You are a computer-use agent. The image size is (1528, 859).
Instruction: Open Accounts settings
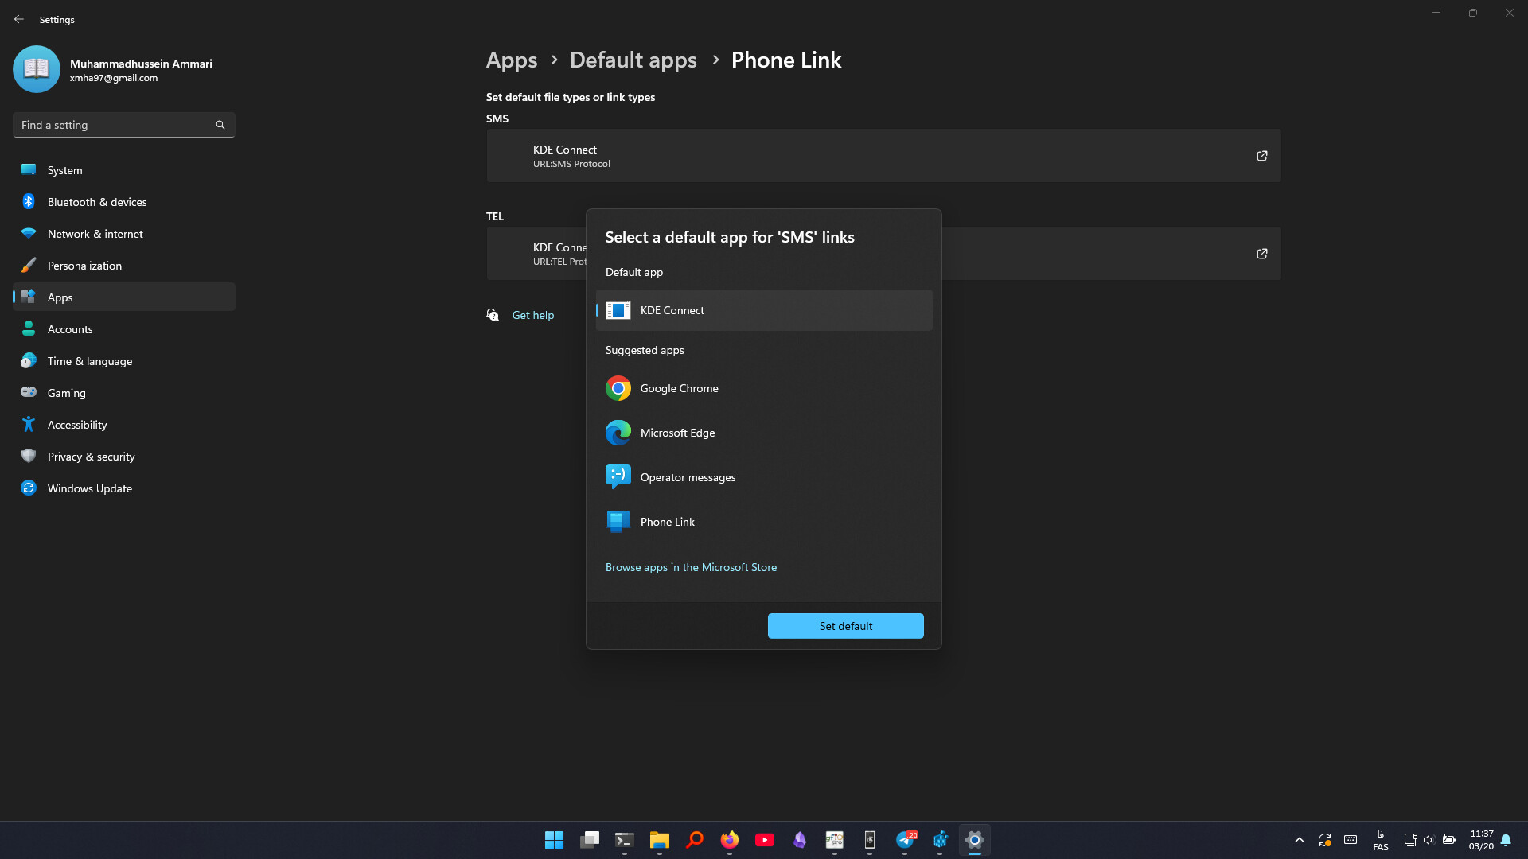(123, 329)
